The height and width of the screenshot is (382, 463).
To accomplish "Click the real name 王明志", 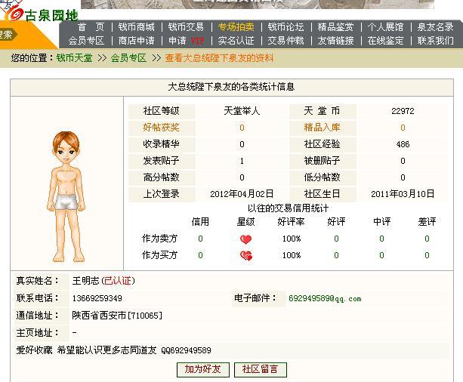I will (x=85, y=281).
